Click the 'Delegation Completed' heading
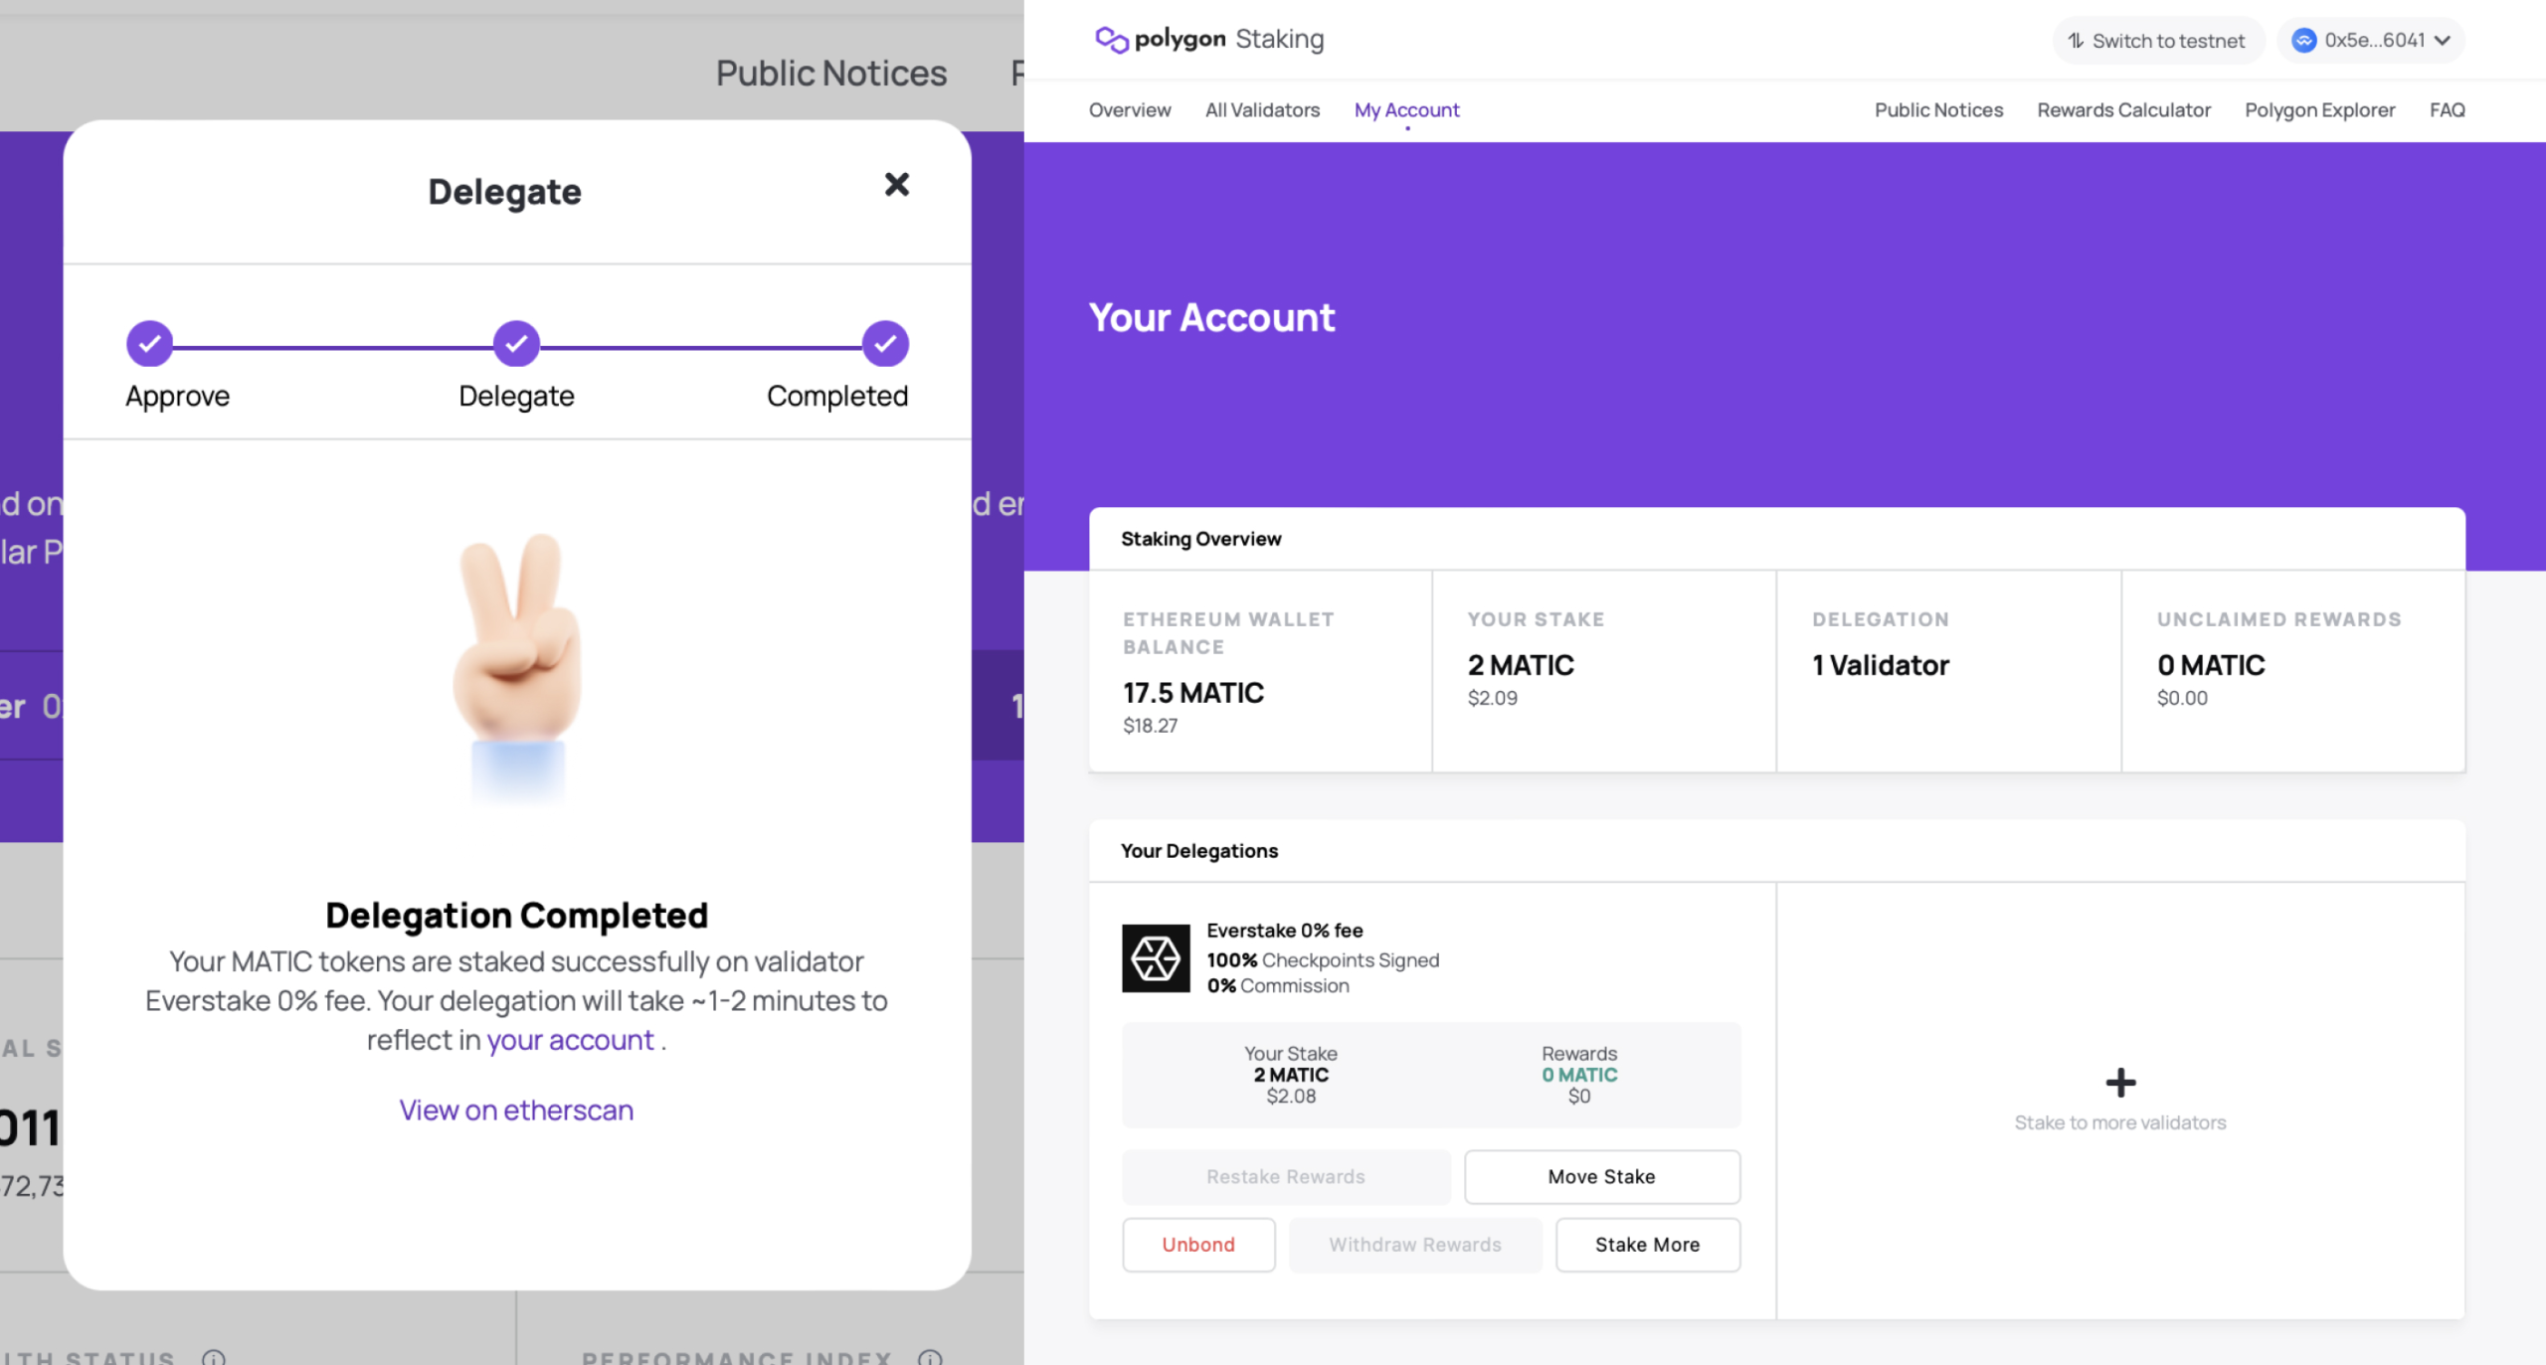Viewport: 2546px width, 1365px height. (516, 915)
